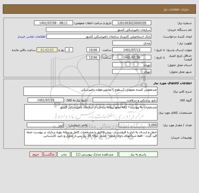Click label شماره نیاز
Image resolution: width=199 pixels, height=193 pixels.
(x=185, y=23)
